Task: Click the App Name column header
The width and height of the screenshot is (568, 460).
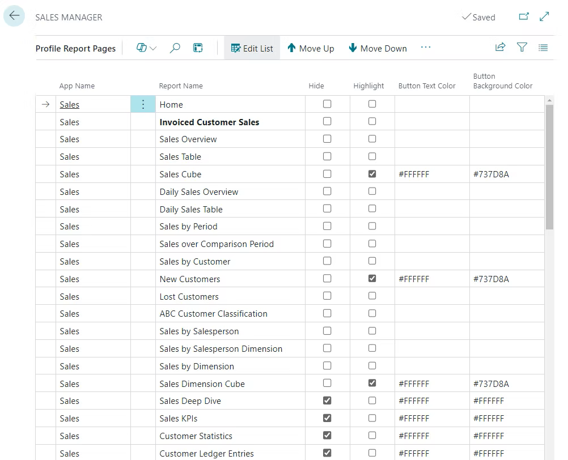Action: [77, 86]
